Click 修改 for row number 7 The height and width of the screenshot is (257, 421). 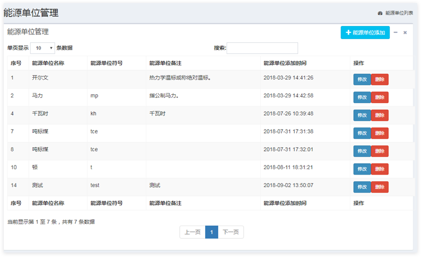click(362, 133)
